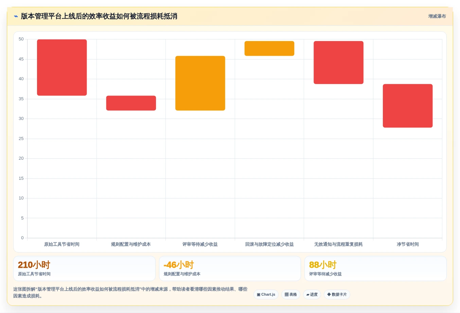Click the description paragraph starting with 这张图拆解
The width and height of the screenshot is (460, 313).
[130, 293]
